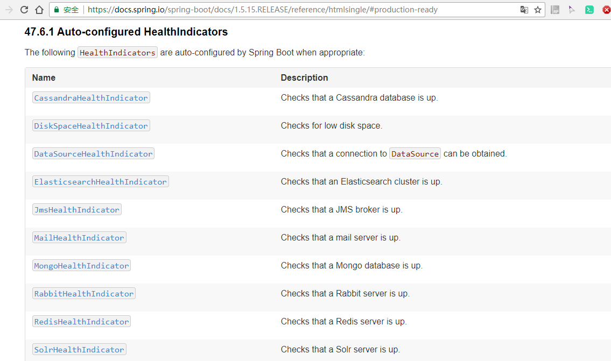Click the DataSourceHealthIndicator link
This screenshot has height=361, width=611.
pos(93,153)
